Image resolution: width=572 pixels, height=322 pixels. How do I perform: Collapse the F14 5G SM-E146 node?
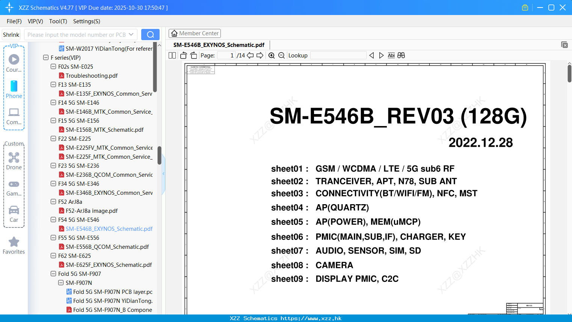point(53,102)
